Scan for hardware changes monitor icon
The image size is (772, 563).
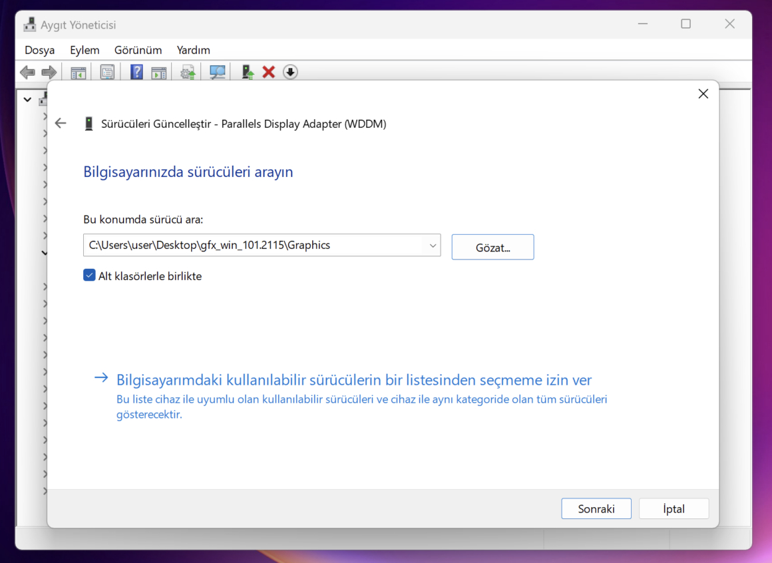217,73
